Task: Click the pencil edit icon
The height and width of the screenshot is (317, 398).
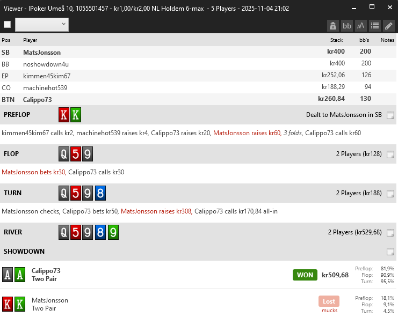Action: [389, 25]
